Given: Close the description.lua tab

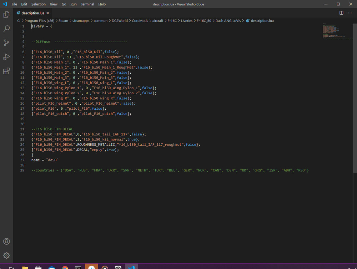Looking at the screenshot, I should click(x=47, y=13).
